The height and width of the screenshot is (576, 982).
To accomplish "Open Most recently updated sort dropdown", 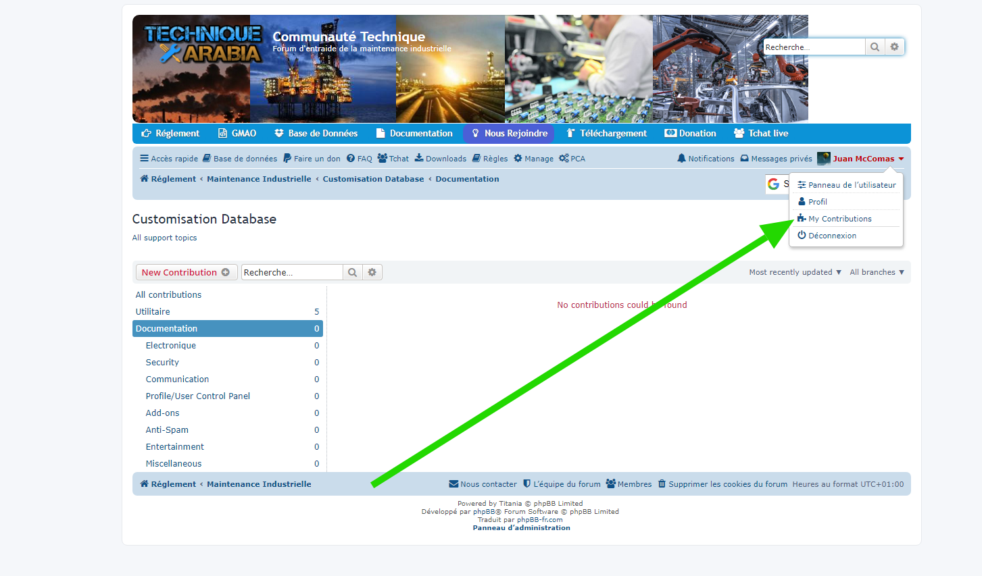I will 795,272.
